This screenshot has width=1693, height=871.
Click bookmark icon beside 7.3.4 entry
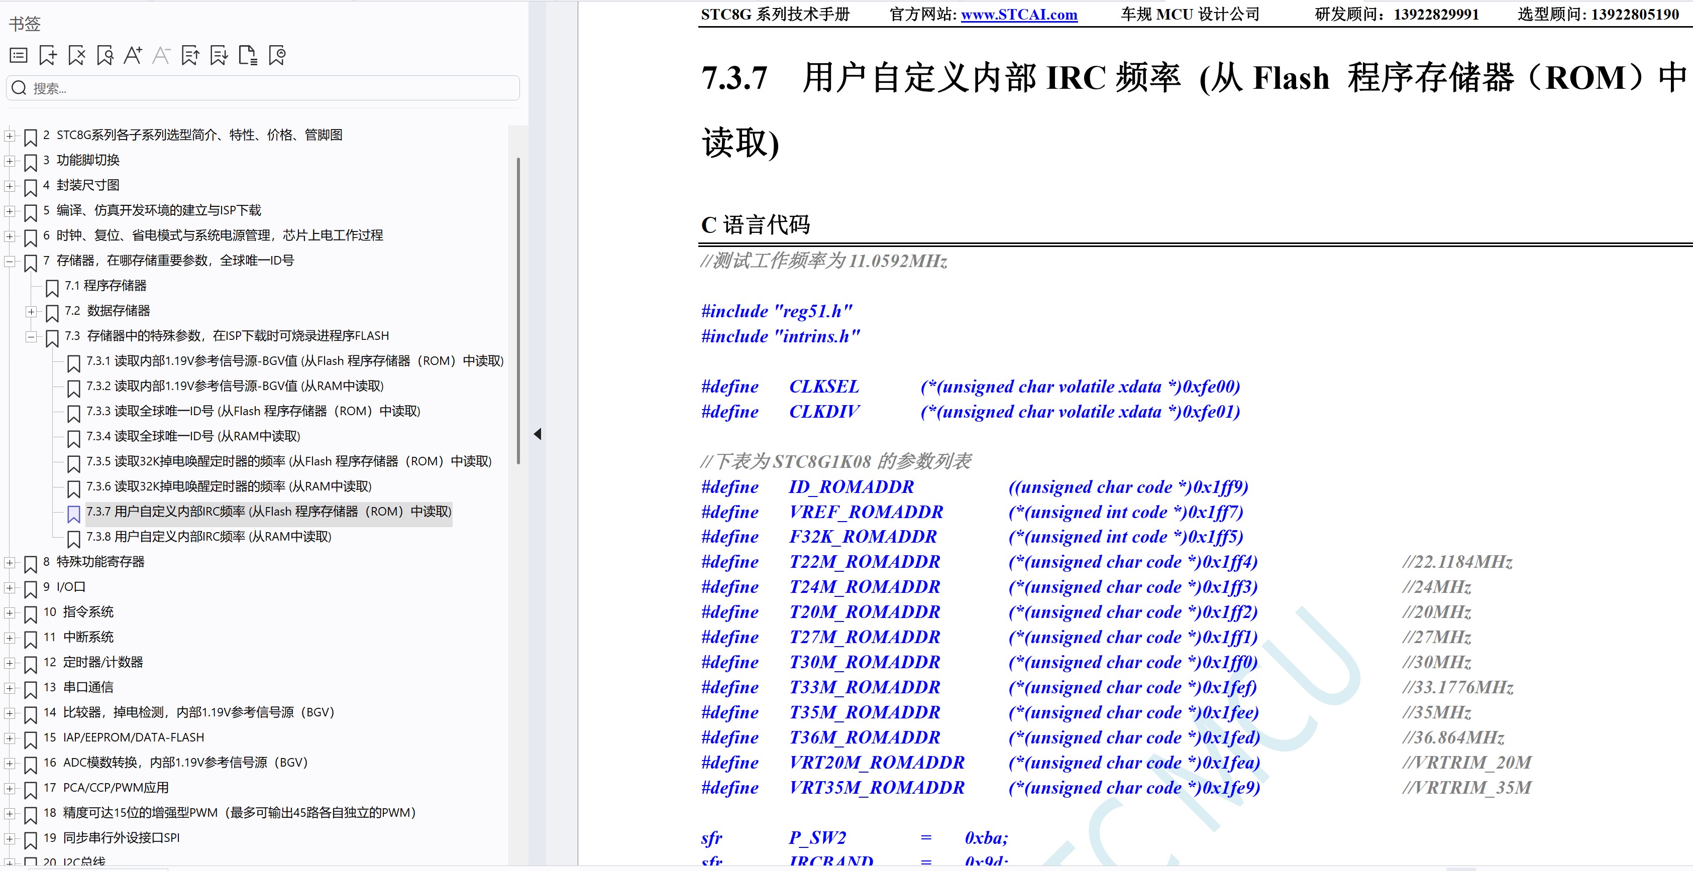[x=74, y=438]
